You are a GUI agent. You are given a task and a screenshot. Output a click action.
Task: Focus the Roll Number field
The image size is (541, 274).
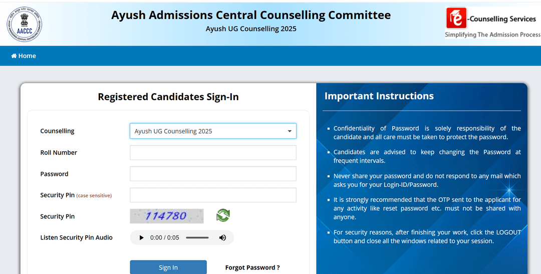pyautogui.click(x=213, y=153)
